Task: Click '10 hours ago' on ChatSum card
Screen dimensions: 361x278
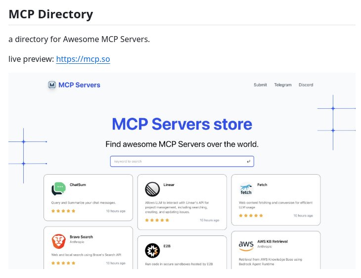Action: [116, 211]
